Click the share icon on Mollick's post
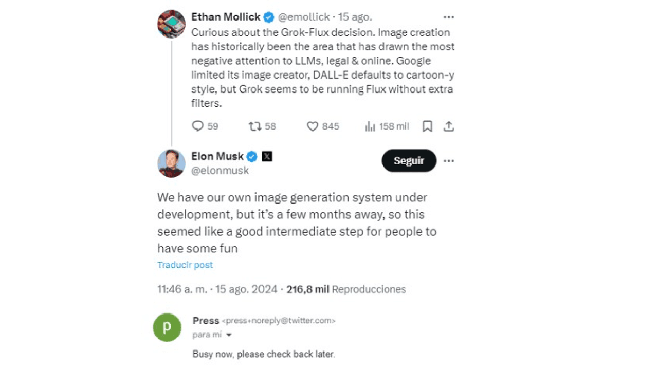The height and width of the screenshot is (370, 658). point(449,126)
